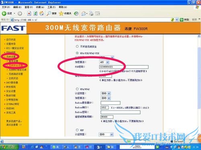Select the WPA/WPA2 radio option
The image size is (201, 150).
[x=77, y=89]
